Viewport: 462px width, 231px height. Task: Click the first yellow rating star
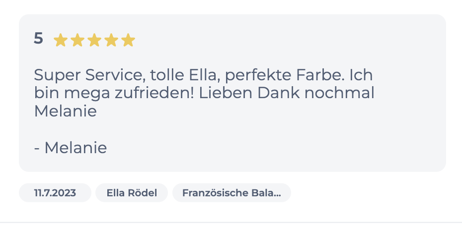click(60, 40)
